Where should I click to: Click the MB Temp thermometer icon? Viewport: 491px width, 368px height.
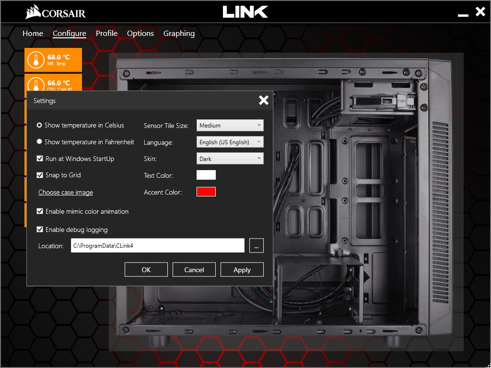35,60
